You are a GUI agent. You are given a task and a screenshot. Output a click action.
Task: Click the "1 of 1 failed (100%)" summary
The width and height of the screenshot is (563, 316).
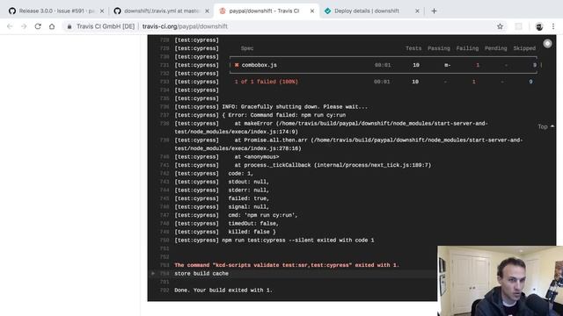pos(266,82)
